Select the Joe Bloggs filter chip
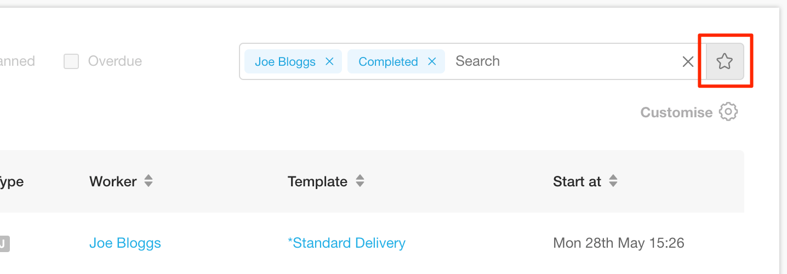The image size is (787, 274). click(285, 61)
